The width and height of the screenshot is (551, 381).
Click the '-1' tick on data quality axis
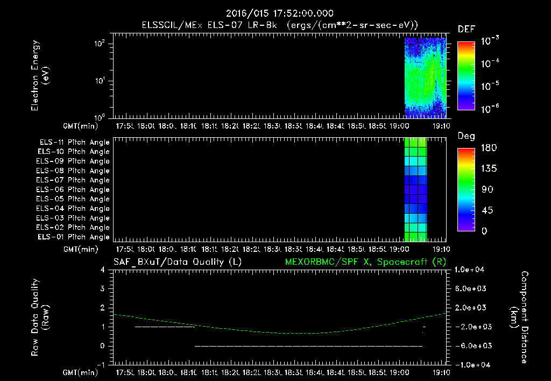point(101,365)
